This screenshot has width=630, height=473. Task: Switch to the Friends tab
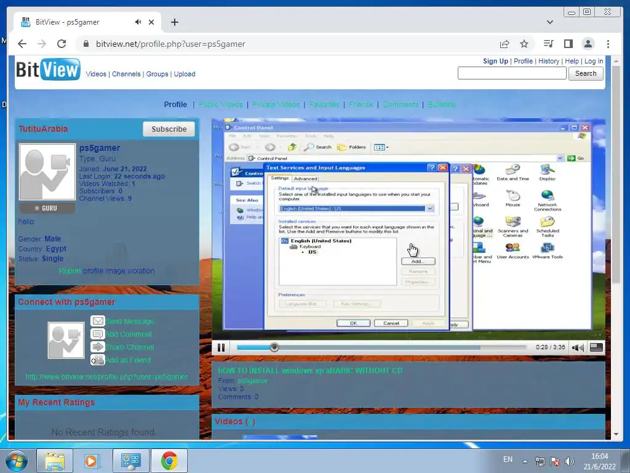361,105
